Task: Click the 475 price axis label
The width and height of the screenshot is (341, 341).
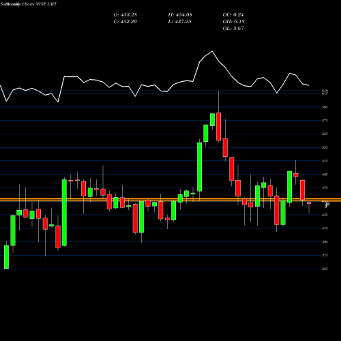Action: (x=325, y=188)
